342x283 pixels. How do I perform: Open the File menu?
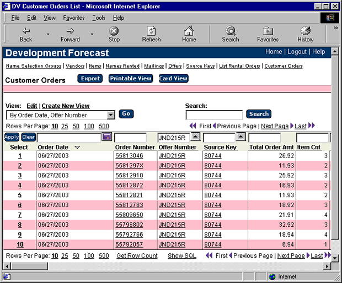[x=15, y=18]
